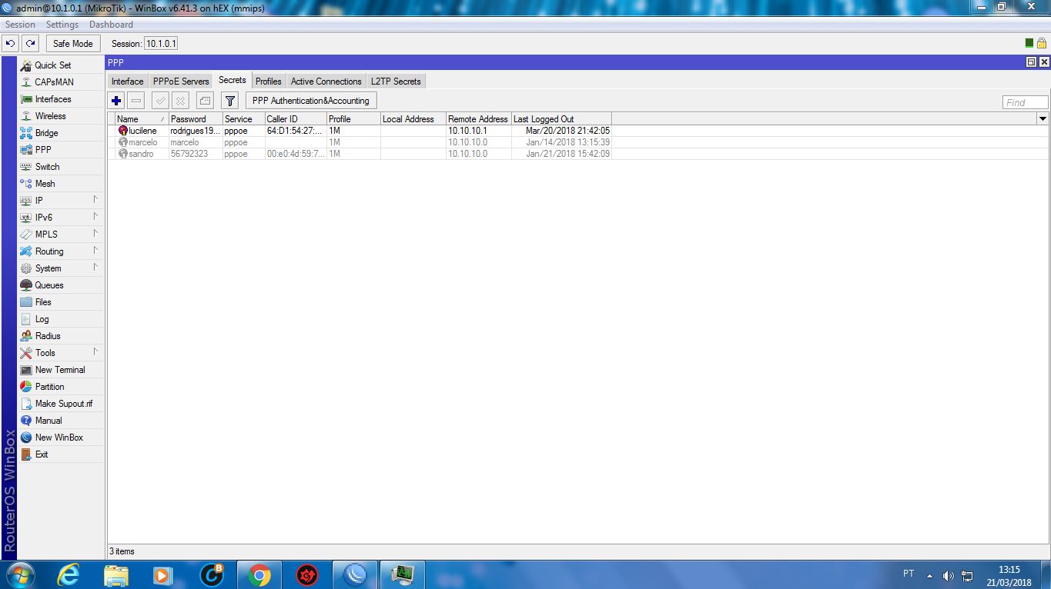Open the column selection dropdown arrow
The height and width of the screenshot is (589, 1051).
(x=1043, y=119)
